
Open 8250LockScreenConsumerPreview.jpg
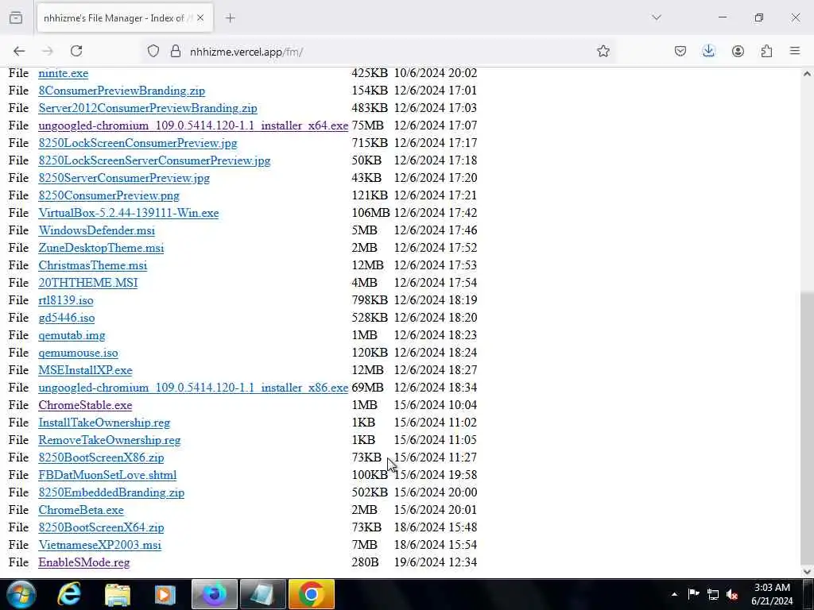coord(138,143)
